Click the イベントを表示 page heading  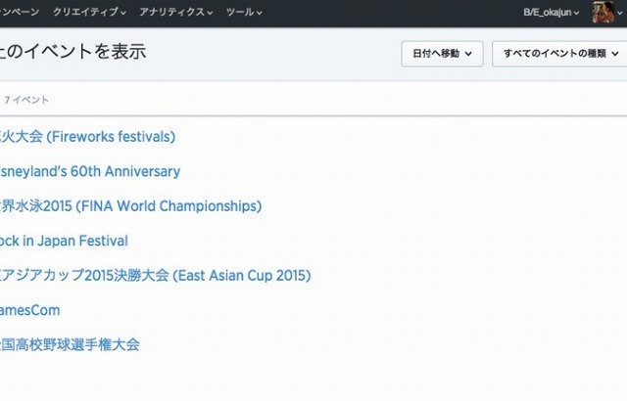pos(72,52)
